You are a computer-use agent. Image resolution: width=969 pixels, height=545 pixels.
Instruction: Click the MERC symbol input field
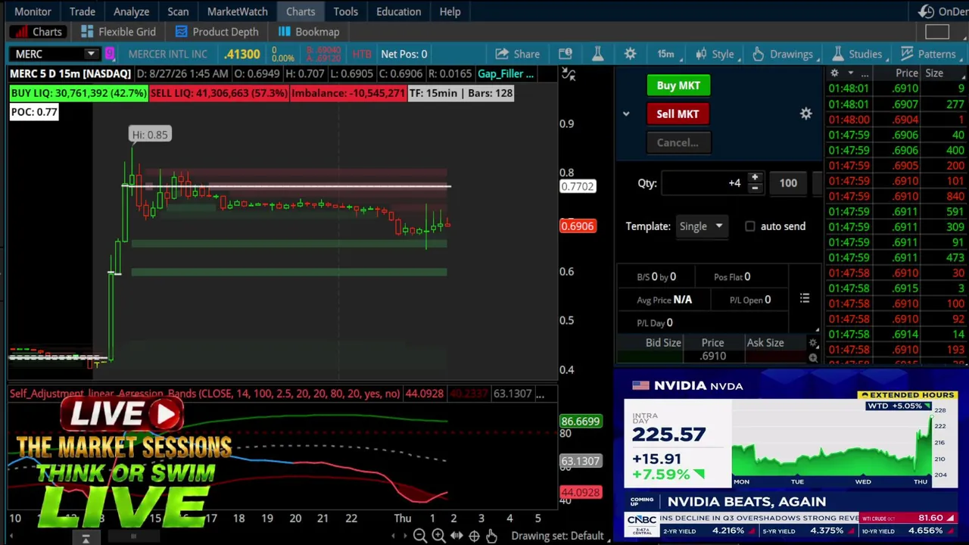coord(47,54)
